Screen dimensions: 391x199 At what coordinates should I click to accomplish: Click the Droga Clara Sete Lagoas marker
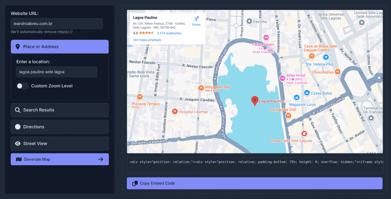click(304, 134)
